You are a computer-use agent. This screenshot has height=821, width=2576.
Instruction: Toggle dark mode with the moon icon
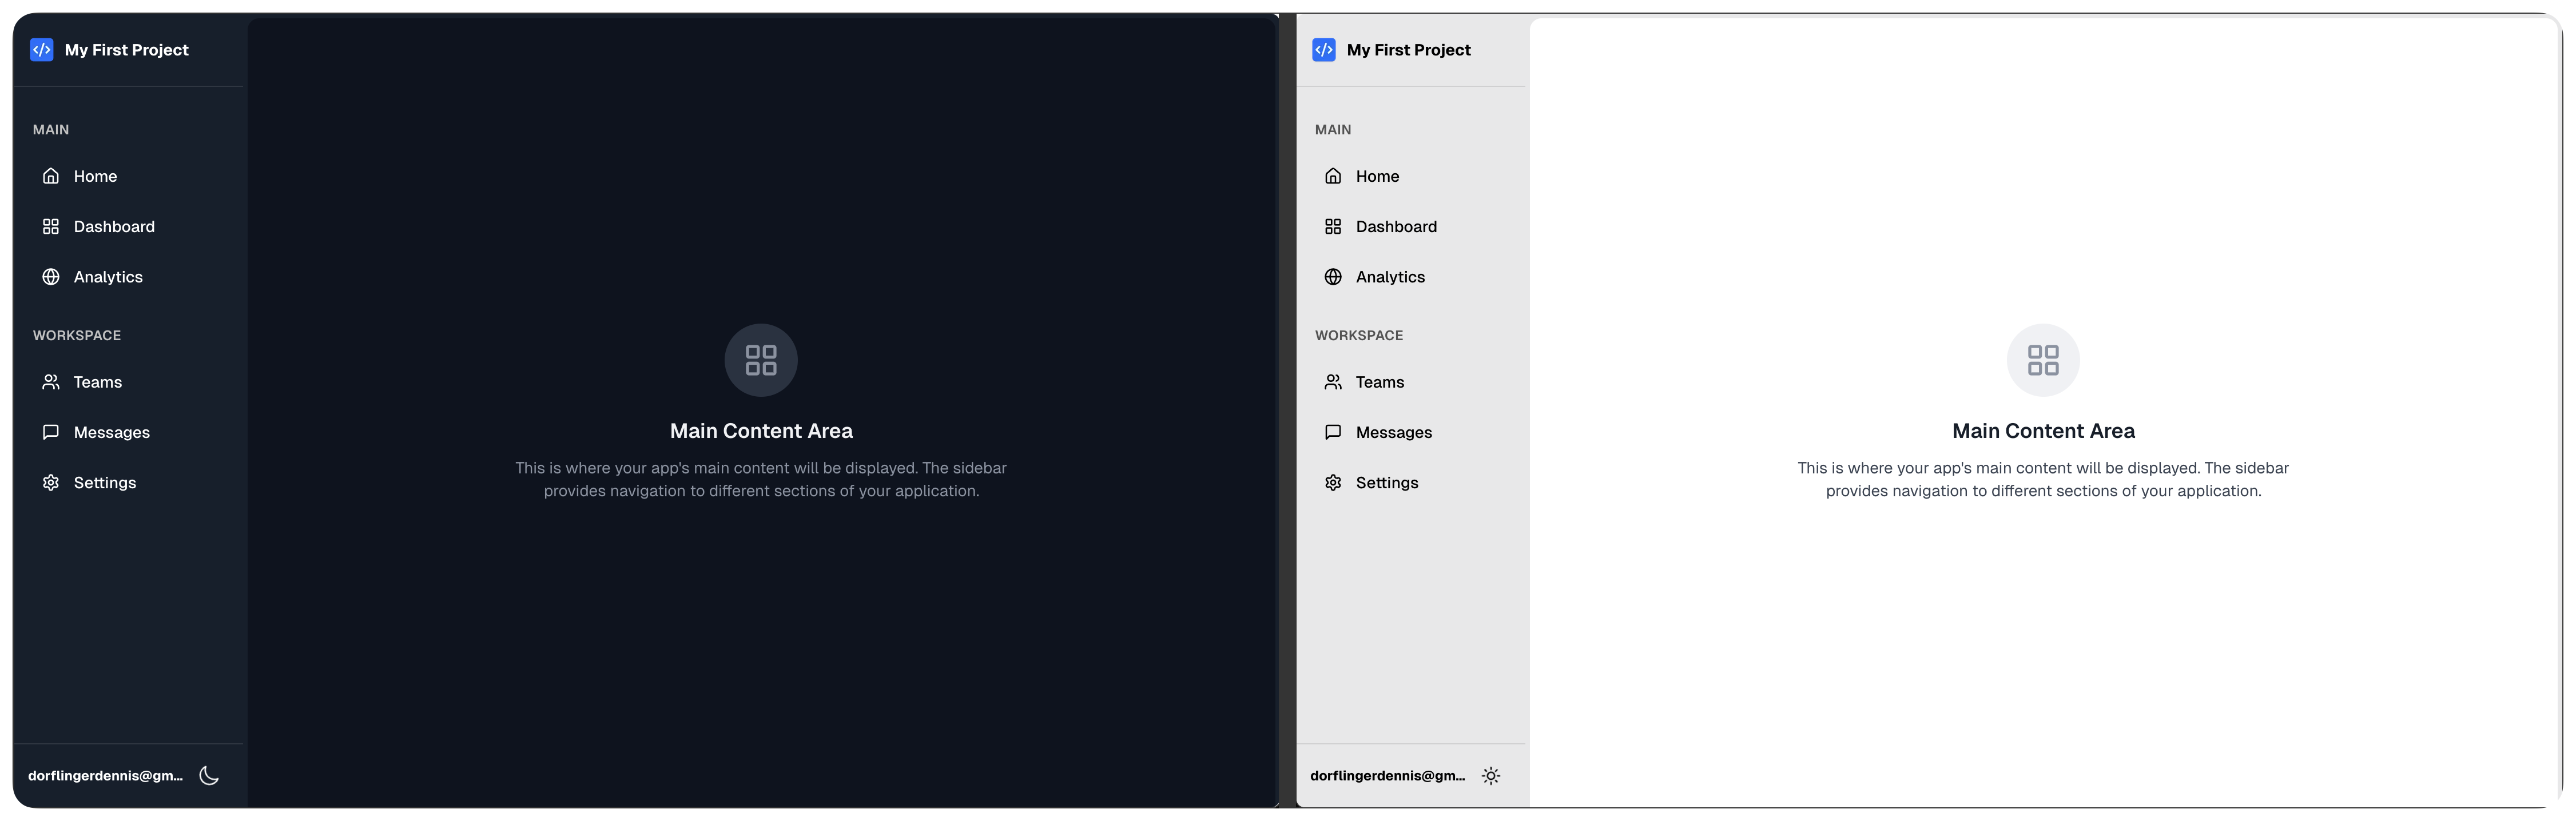(x=209, y=775)
